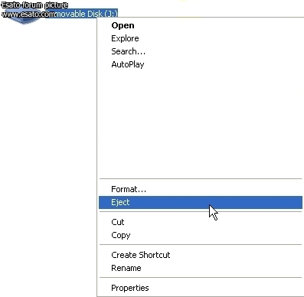Image resolution: width=304 pixels, height=297 pixels.
Task: Choose Rename from the menu
Action: tap(201, 268)
